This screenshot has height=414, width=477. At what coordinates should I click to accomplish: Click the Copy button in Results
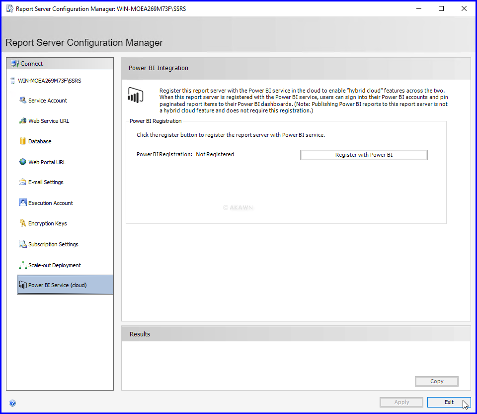pos(437,381)
